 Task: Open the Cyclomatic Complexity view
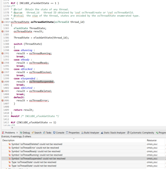(x=141, y=133)
